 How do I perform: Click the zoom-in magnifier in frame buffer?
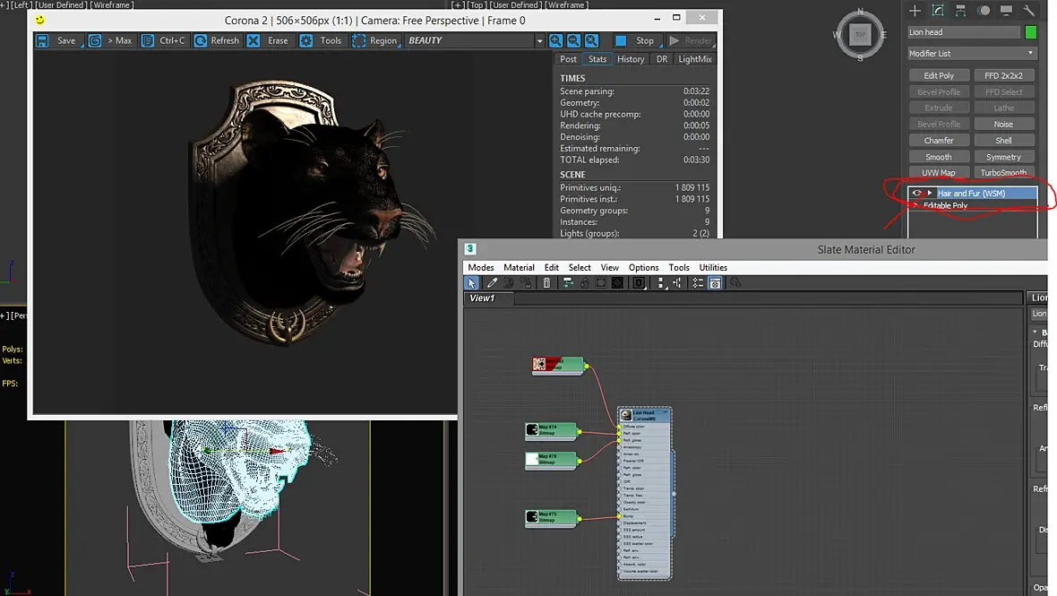[555, 40]
